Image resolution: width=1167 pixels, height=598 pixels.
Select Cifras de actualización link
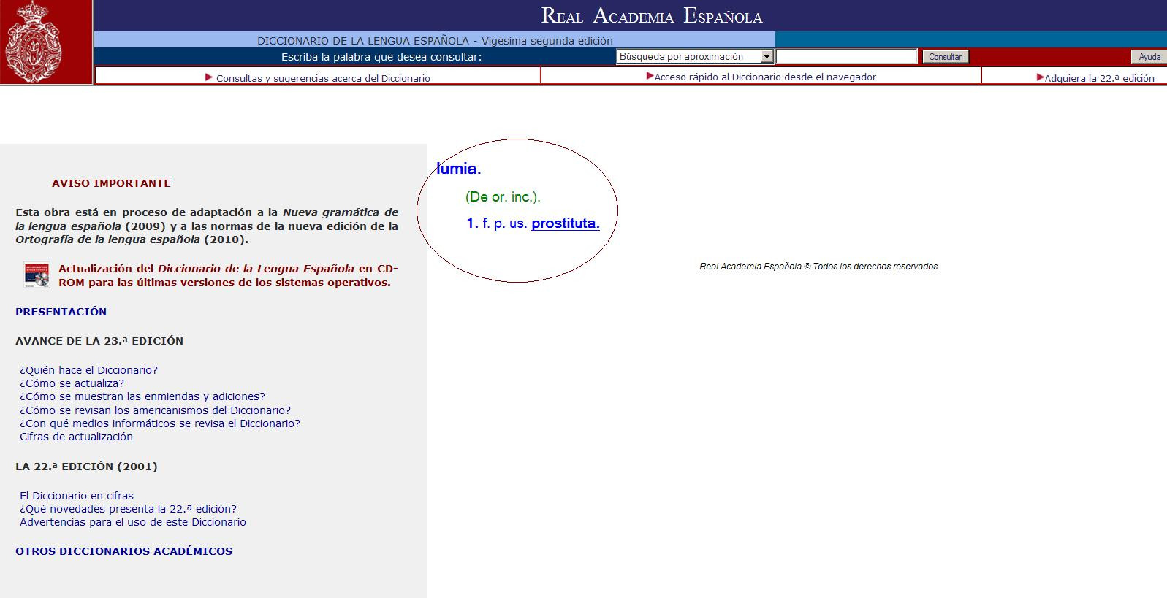(76, 437)
